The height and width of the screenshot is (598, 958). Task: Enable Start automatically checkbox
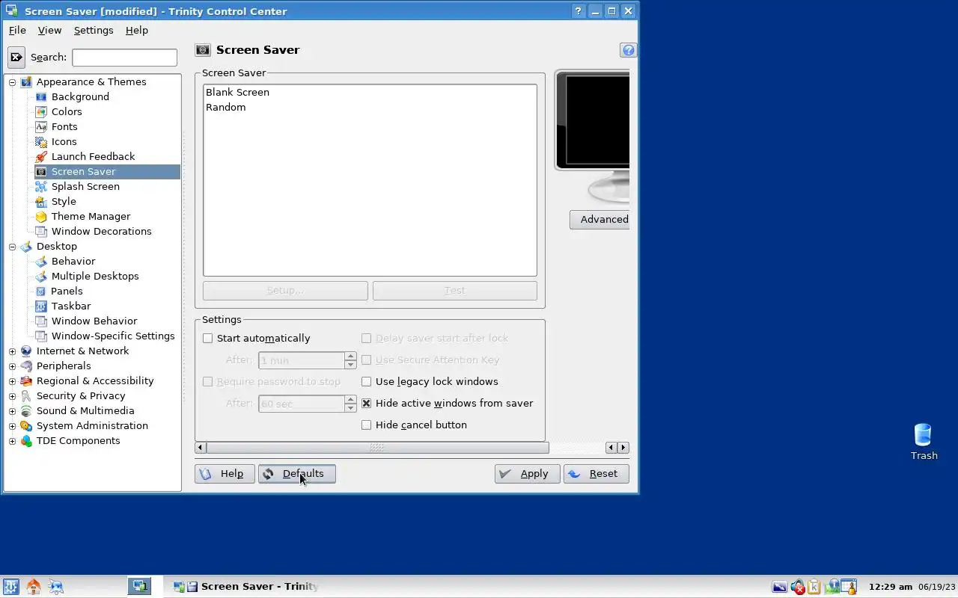[208, 338]
